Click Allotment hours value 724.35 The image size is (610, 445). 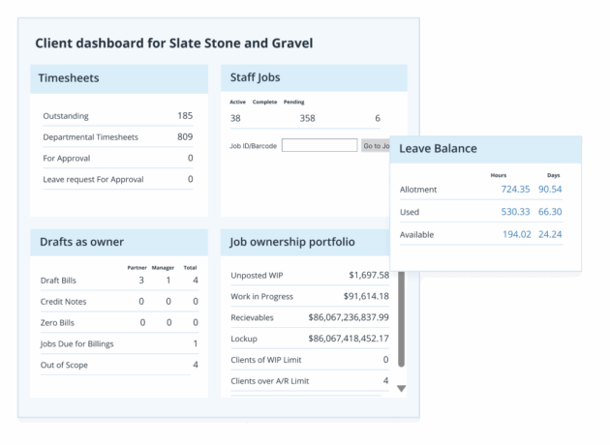click(x=515, y=190)
